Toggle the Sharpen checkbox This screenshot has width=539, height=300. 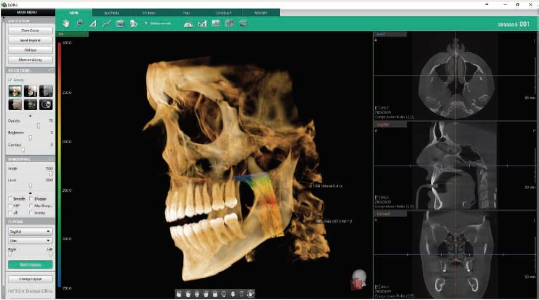[x=31, y=199]
